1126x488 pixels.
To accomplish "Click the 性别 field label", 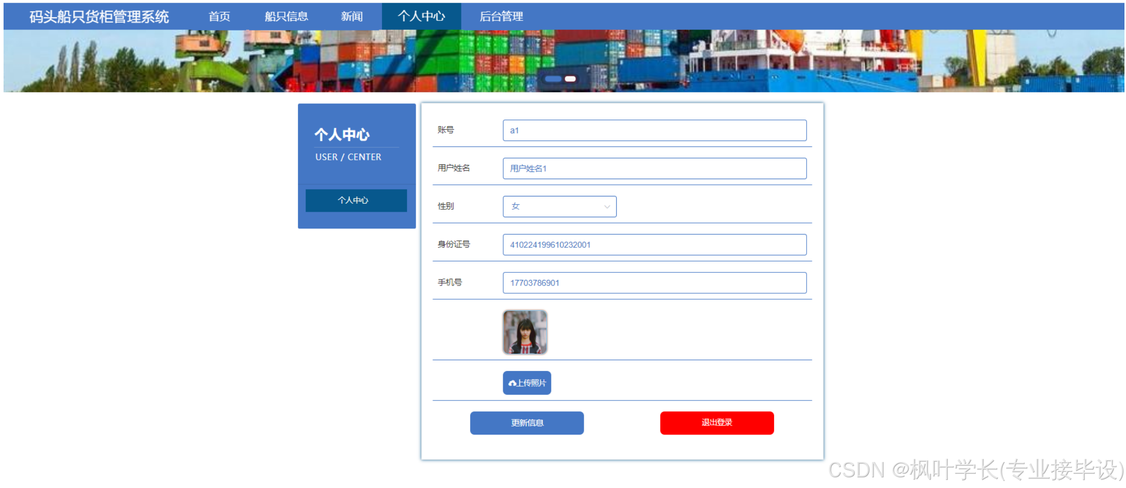I will tap(446, 206).
